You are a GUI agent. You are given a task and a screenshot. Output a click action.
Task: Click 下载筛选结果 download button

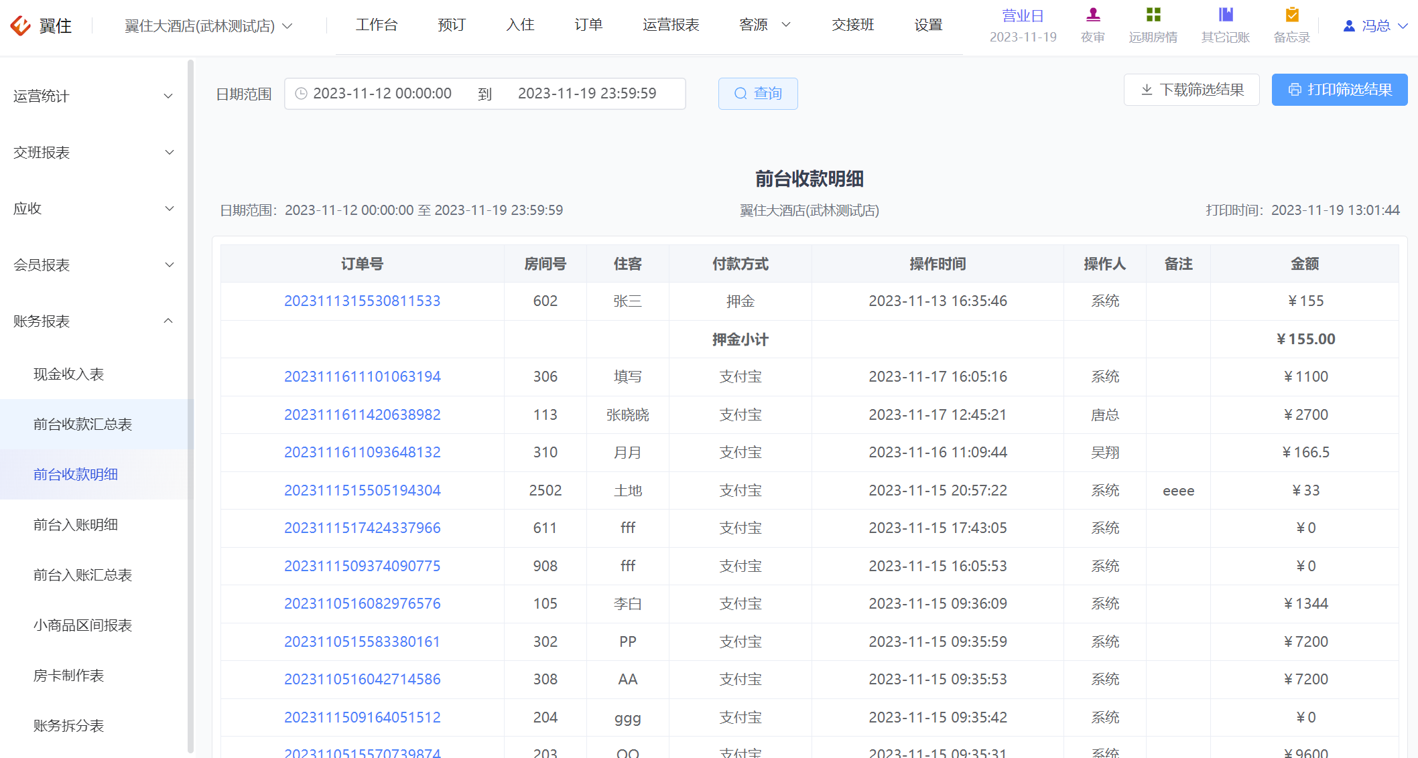point(1191,90)
